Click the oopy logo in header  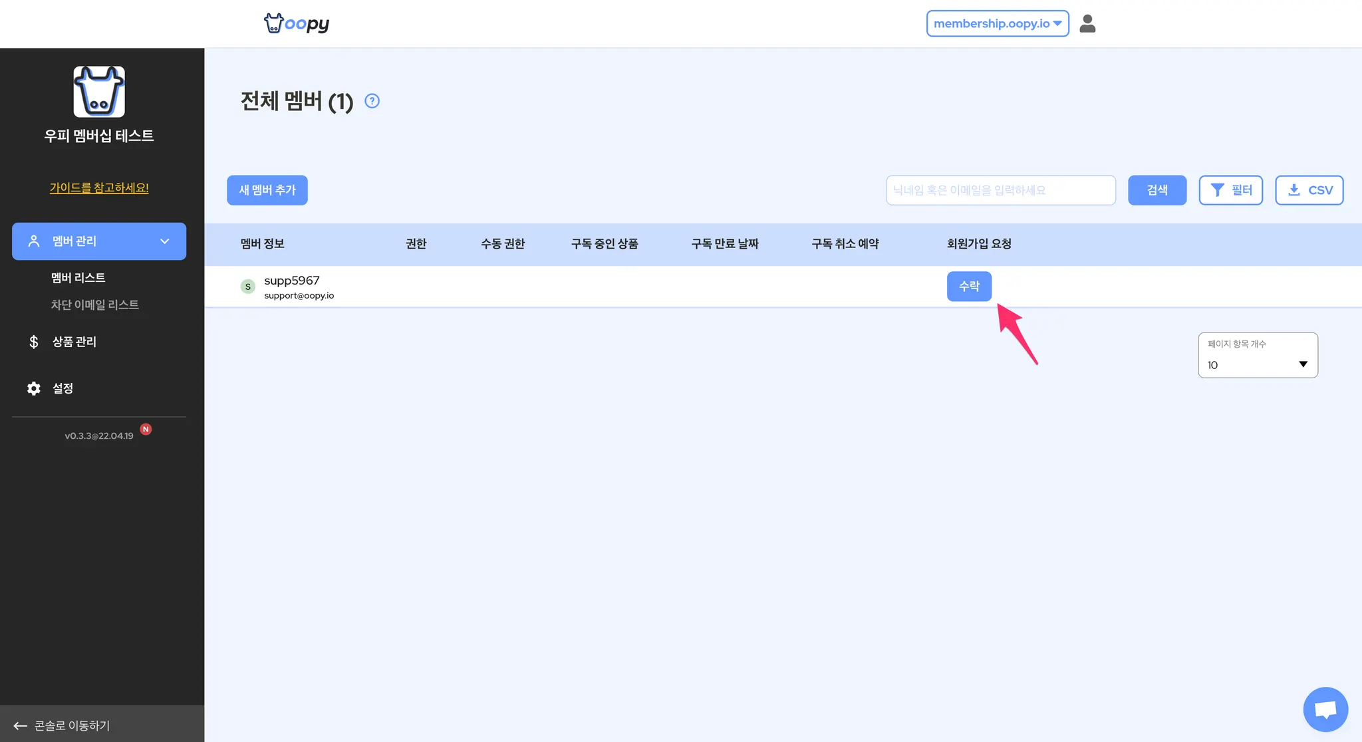pyautogui.click(x=297, y=23)
